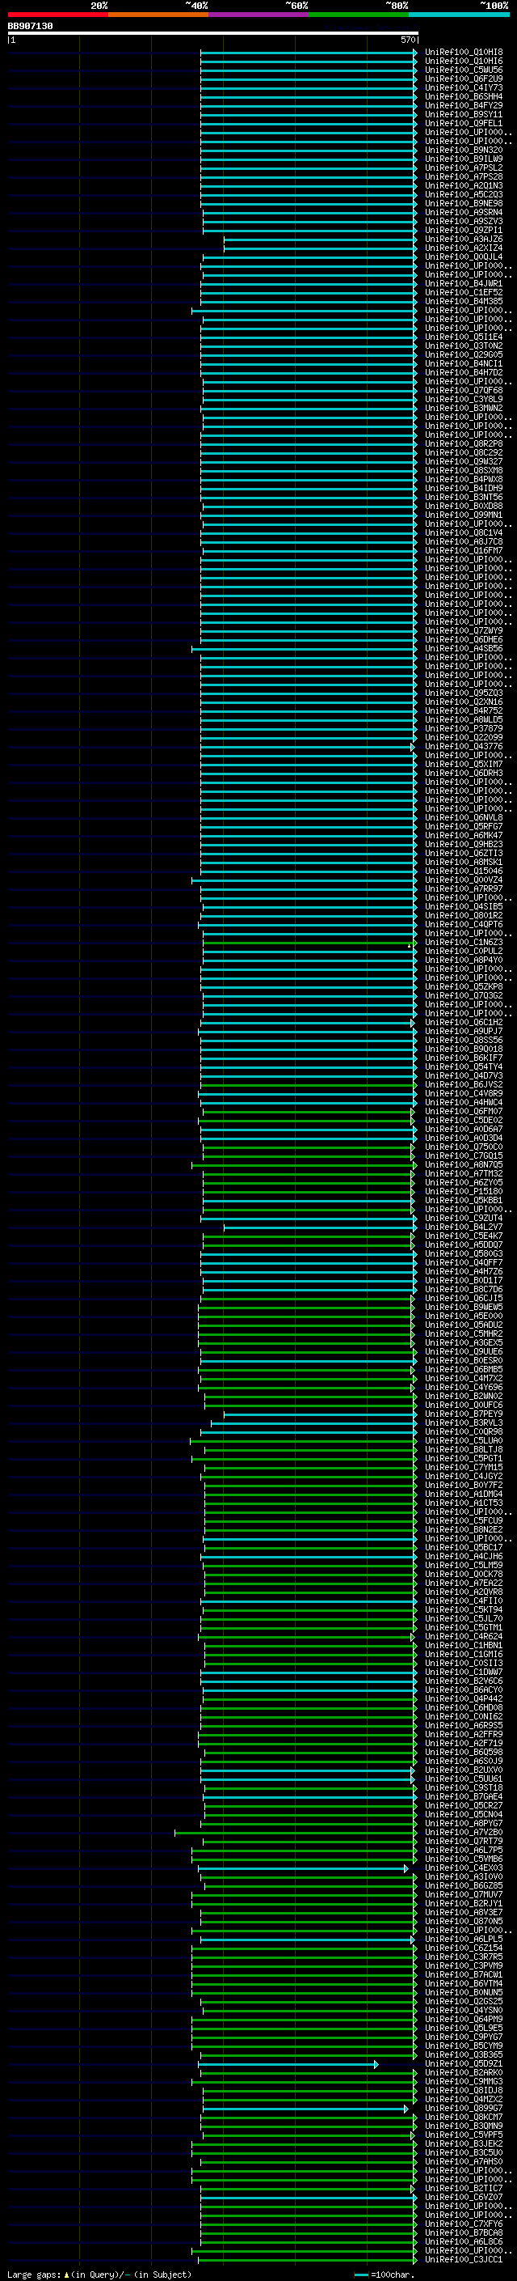Open hit UniRef100_C4IY73
This screenshot has width=517, height=2281.
pyautogui.click(x=464, y=87)
